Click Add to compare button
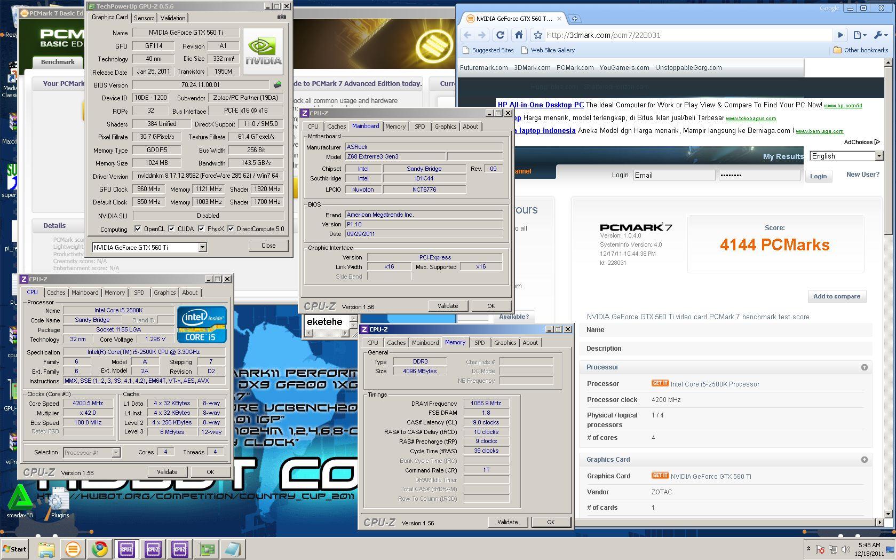The height and width of the screenshot is (560, 896). pyautogui.click(x=837, y=296)
